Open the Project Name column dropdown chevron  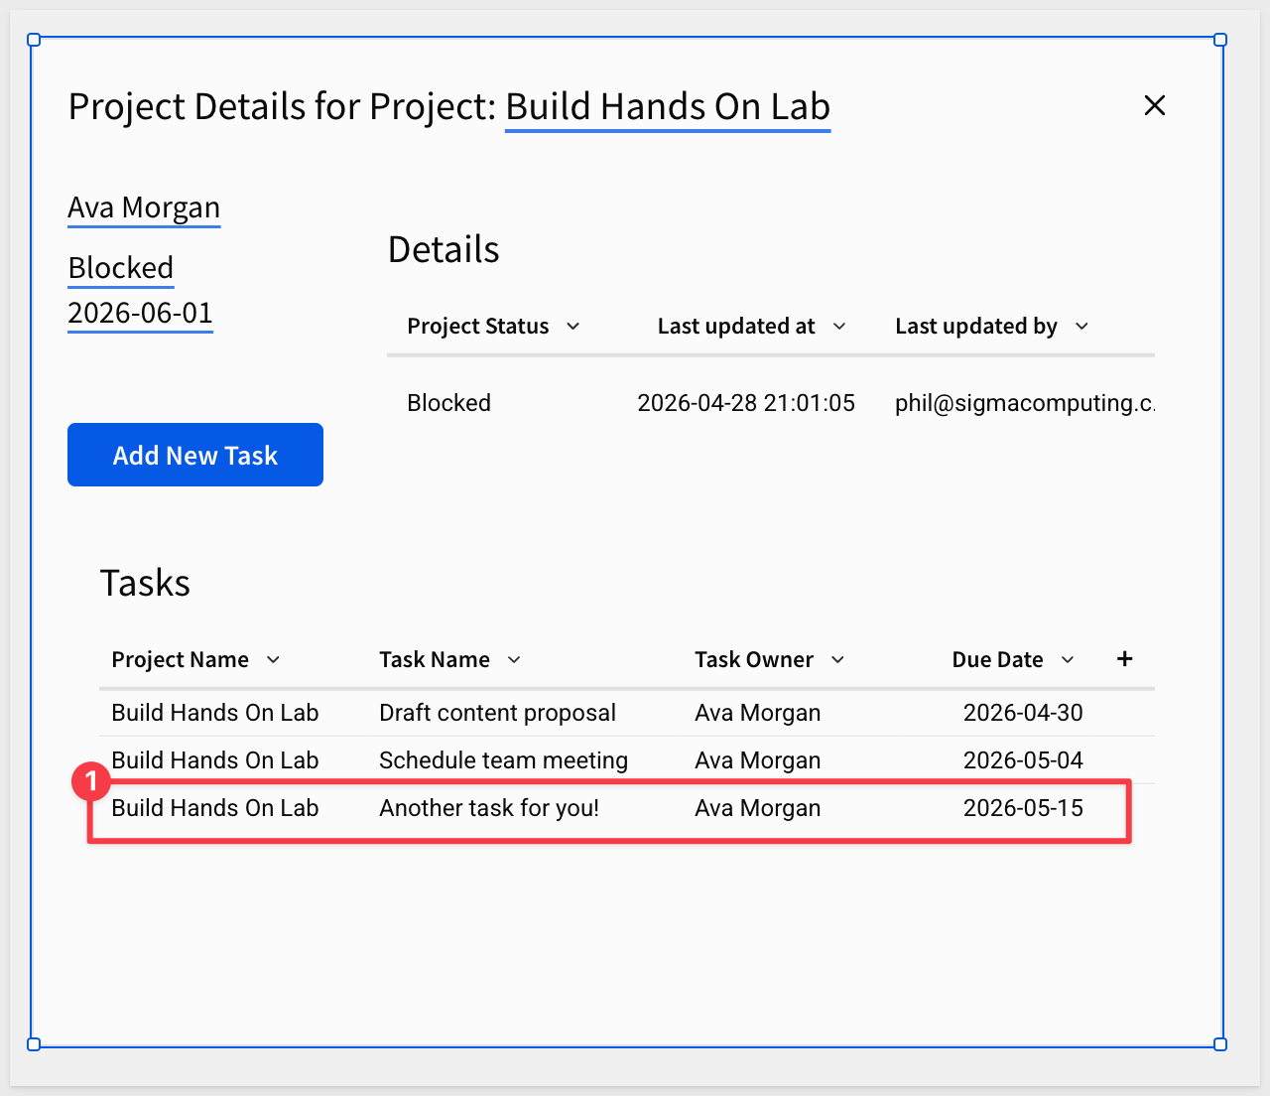273,660
